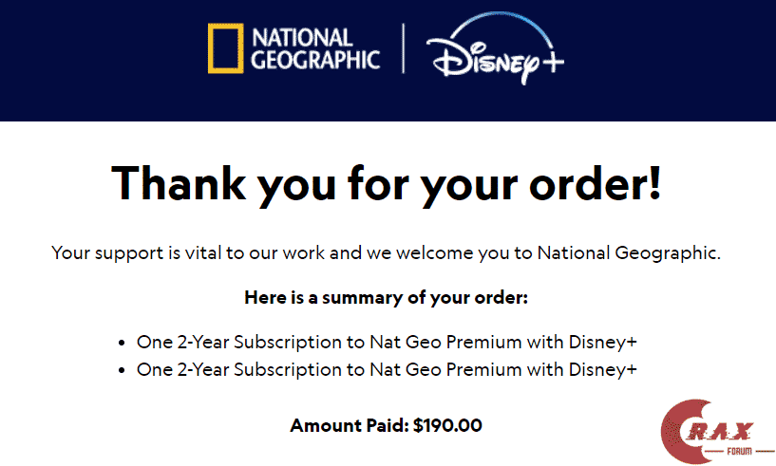Click the "Thank you for your order!" heading

pyautogui.click(x=387, y=182)
